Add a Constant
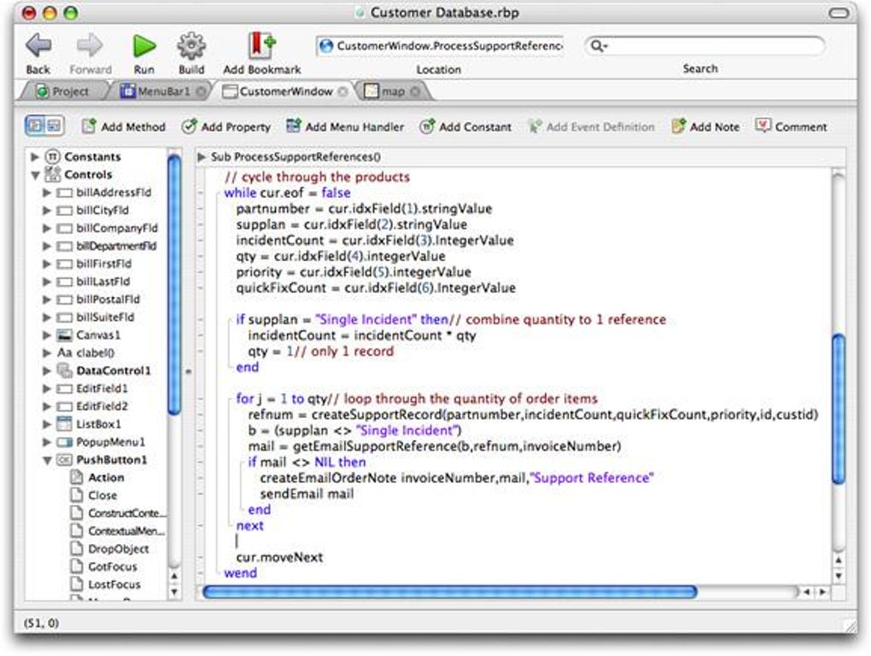The height and width of the screenshot is (656, 871). click(x=466, y=126)
